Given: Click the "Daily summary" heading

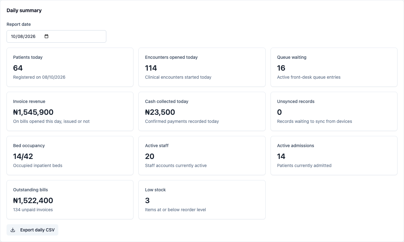Looking at the screenshot, I should click(x=24, y=10).
